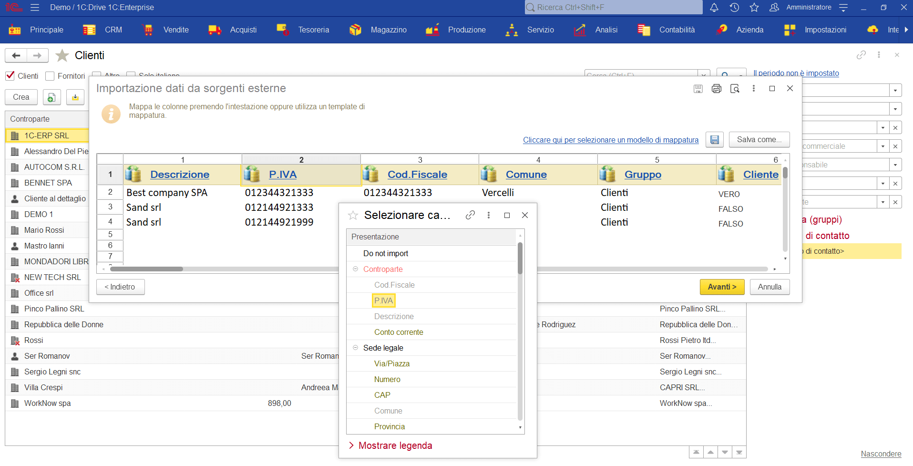913x466 pixels.
Task: Open 'Il periodo non è impostato' link
Action: pos(796,73)
